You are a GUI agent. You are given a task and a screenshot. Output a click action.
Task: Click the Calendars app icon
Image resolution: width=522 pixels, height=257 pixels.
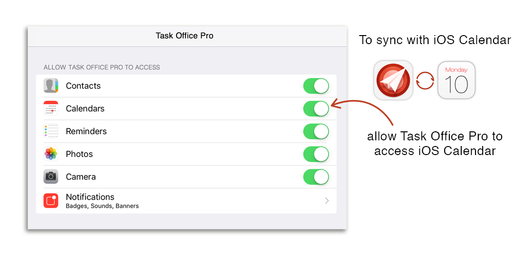click(51, 109)
